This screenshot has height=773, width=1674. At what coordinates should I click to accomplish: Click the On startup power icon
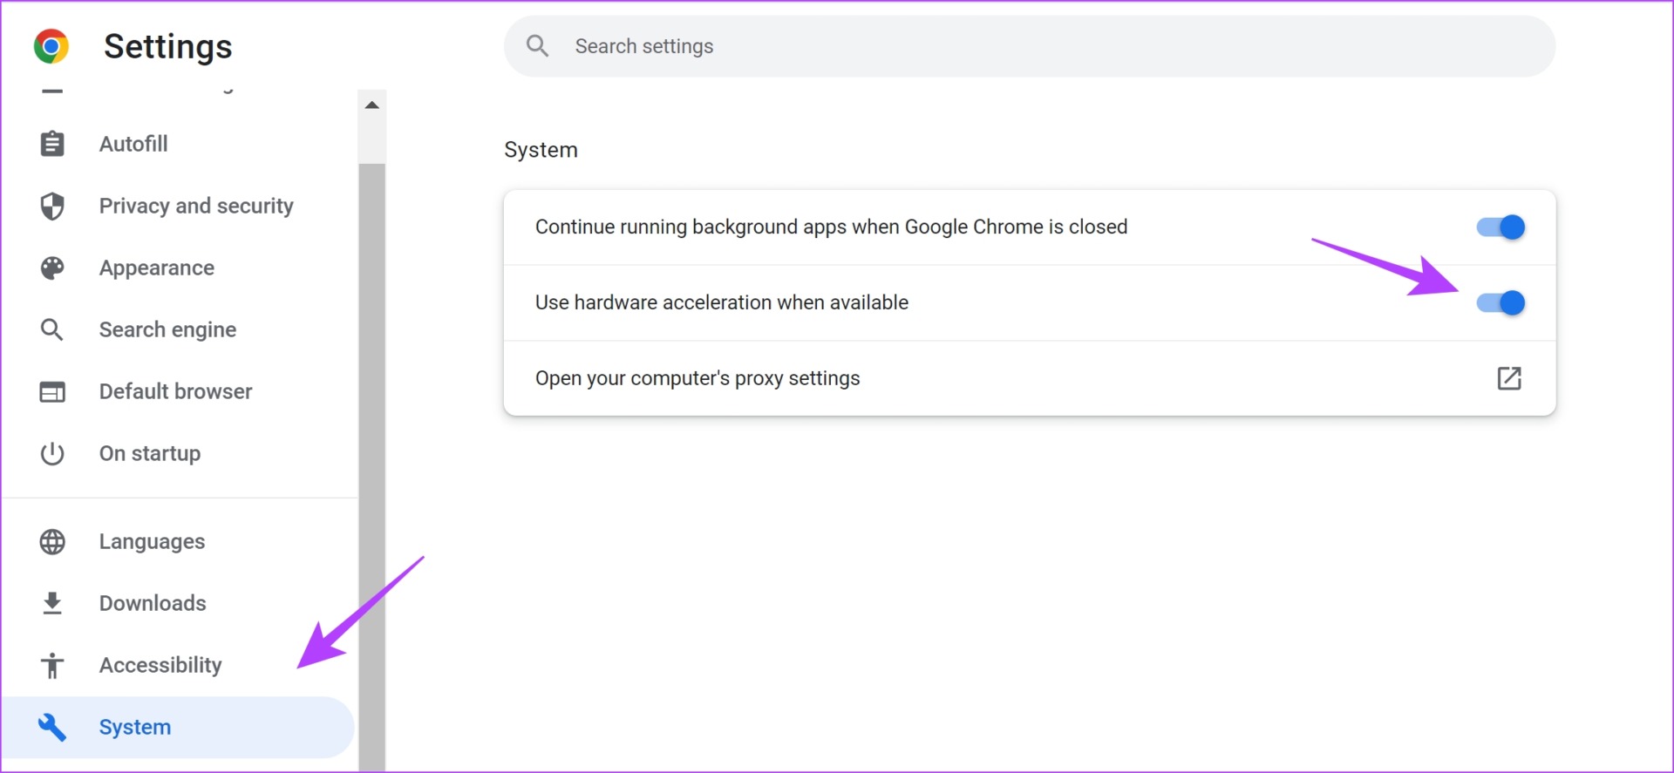tap(52, 454)
